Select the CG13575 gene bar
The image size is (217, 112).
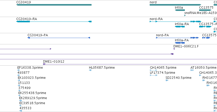pyautogui.click(x=205, y=10)
